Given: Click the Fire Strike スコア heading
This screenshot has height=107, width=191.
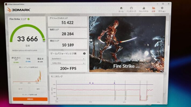Looking at the screenshot, I should point(18,19).
